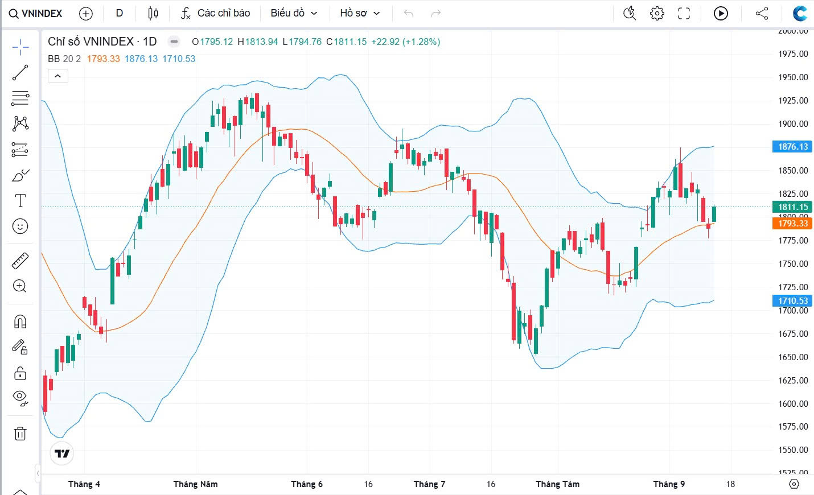814x495 pixels.
Task: Select the text annotation tool
Action: point(20,200)
